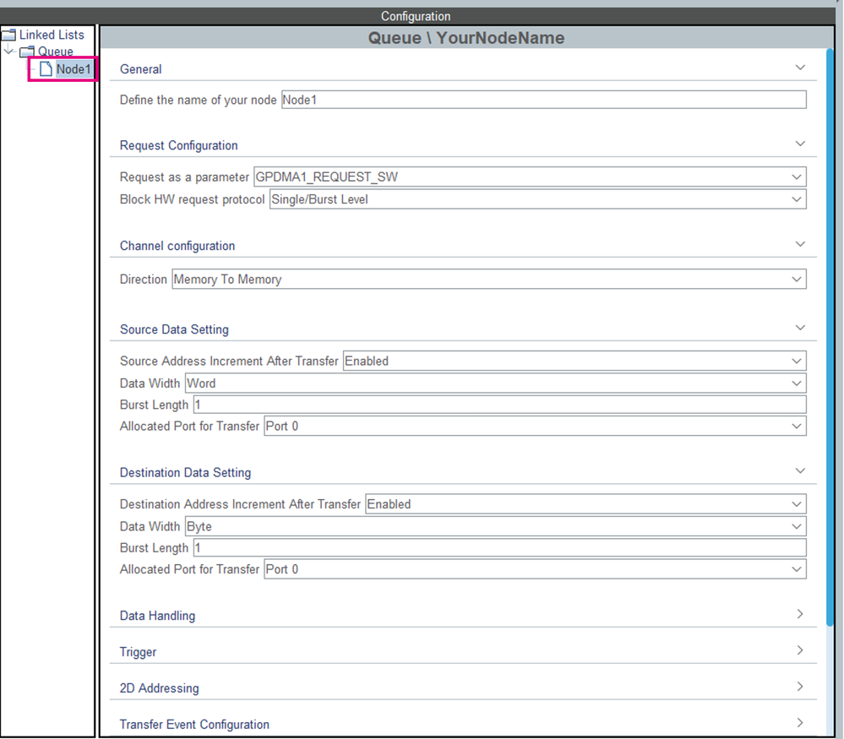Select the Queue tree item label
The height and width of the screenshot is (739, 844).
[55, 52]
